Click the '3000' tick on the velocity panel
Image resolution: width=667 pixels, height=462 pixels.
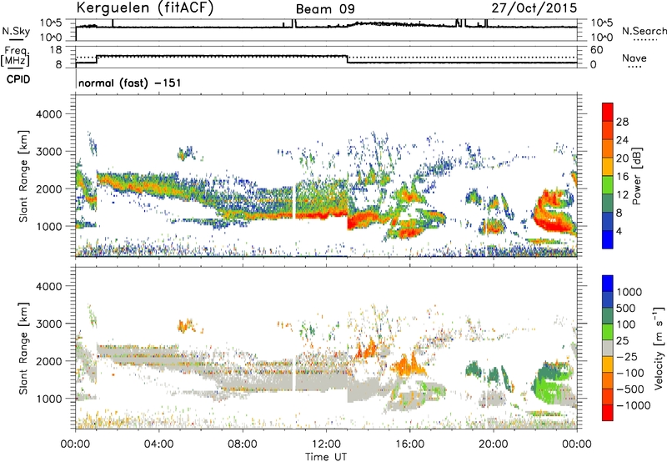click(x=48, y=324)
